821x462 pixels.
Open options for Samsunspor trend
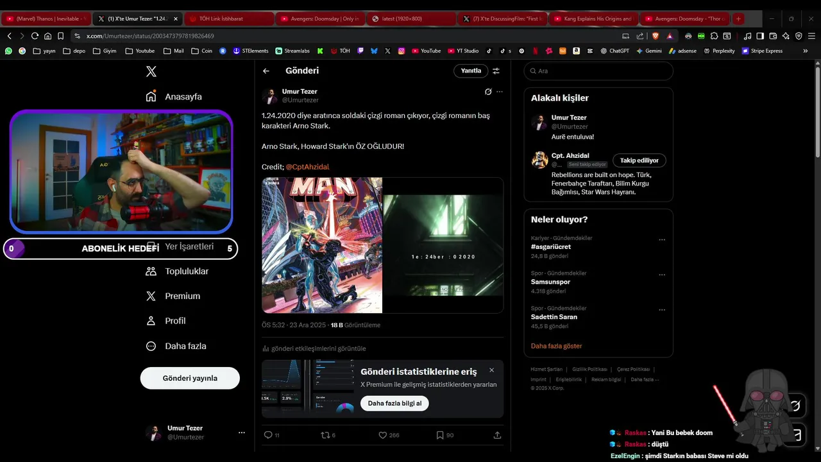662,275
